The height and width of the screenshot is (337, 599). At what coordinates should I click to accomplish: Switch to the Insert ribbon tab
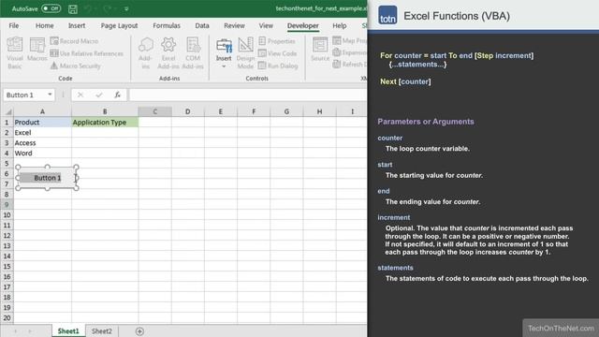tap(77, 25)
